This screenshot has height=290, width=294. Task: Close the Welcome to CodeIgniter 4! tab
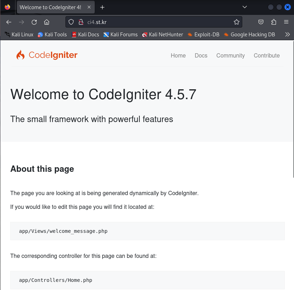point(89,7)
